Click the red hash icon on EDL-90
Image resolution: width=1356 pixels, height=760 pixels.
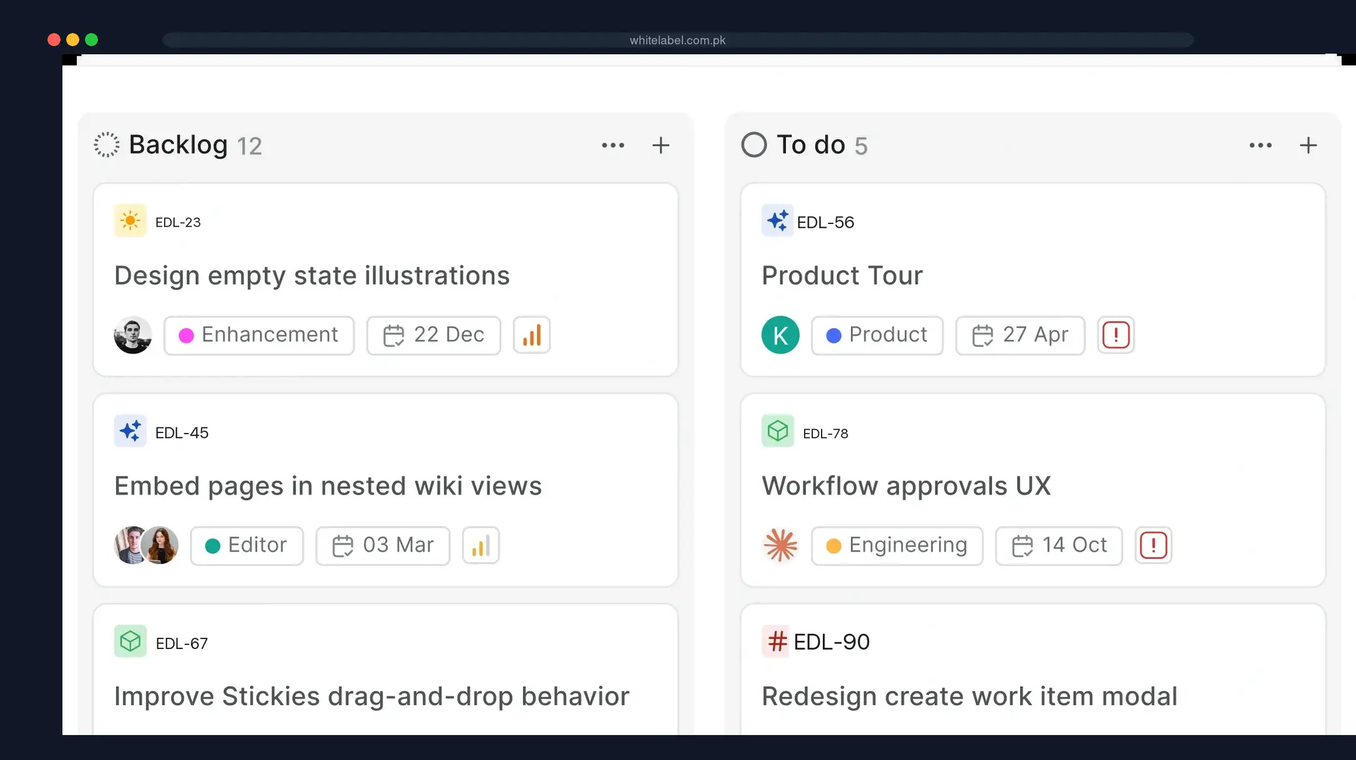(x=776, y=641)
